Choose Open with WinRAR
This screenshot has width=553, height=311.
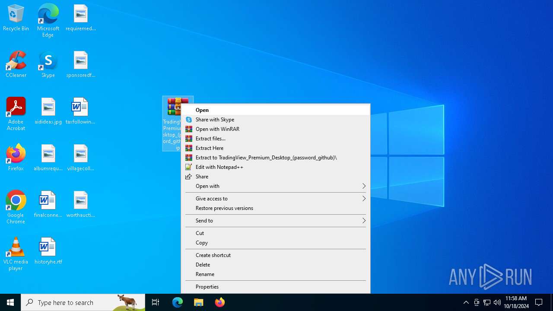276,129
